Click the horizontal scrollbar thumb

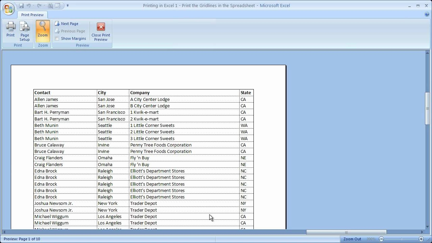(x=346, y=232)
